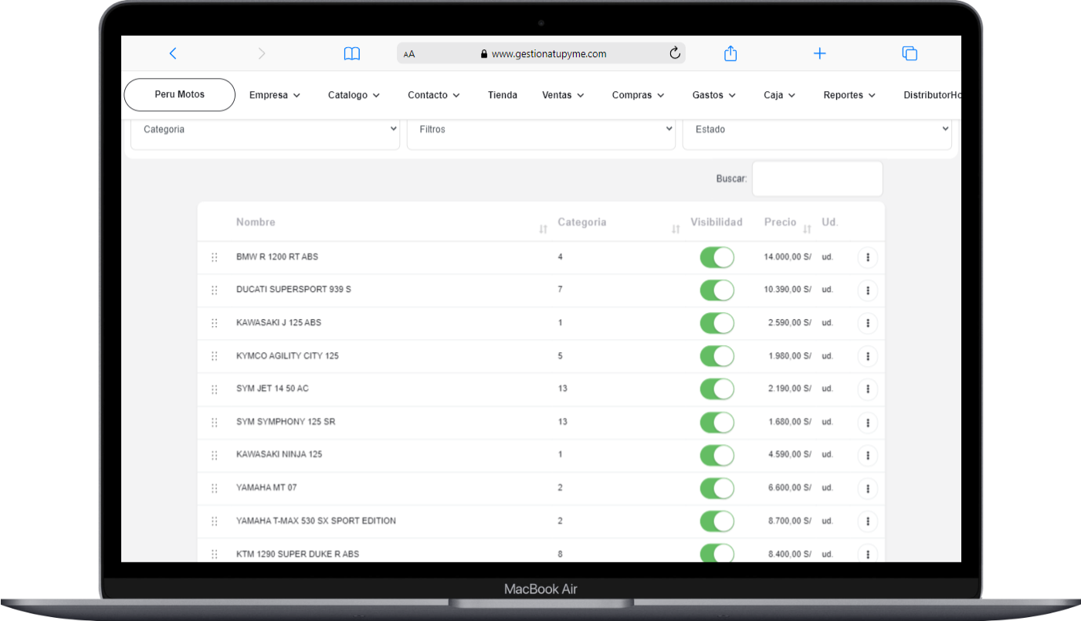
Task: Expand the Contacto menu
Action: 434,95
